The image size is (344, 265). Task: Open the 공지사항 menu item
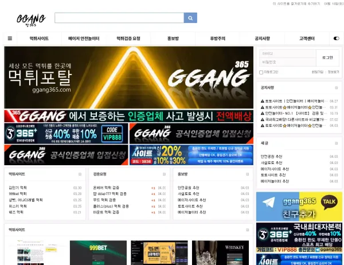[262, 38]
